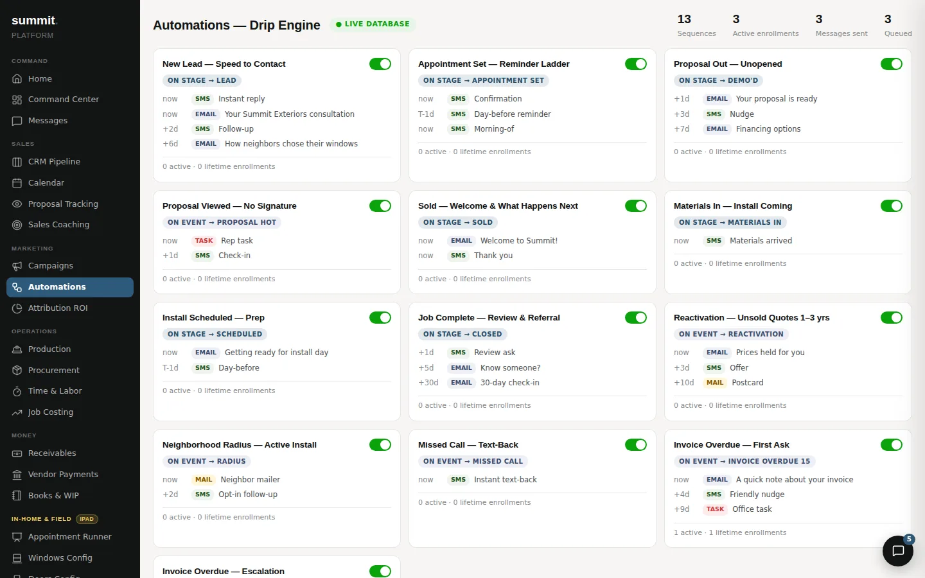Click the 'Financing options' email step
This screenshot has height=578, width=925.
coord(788,129)
